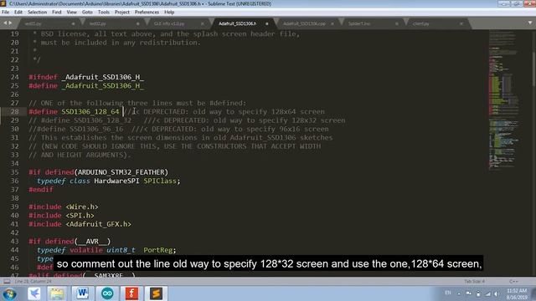536x301 pixels.
Task: Switch to the Adafruit_SSD1306.cpp tab
Action: tap(304, 23)
